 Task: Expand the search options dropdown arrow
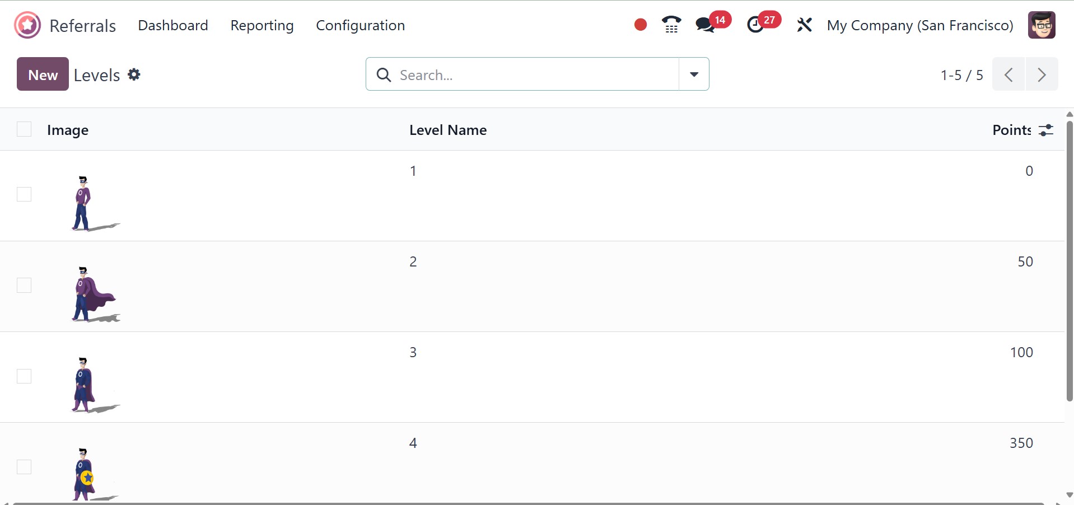pyautogui.click(x=694, y=74)
